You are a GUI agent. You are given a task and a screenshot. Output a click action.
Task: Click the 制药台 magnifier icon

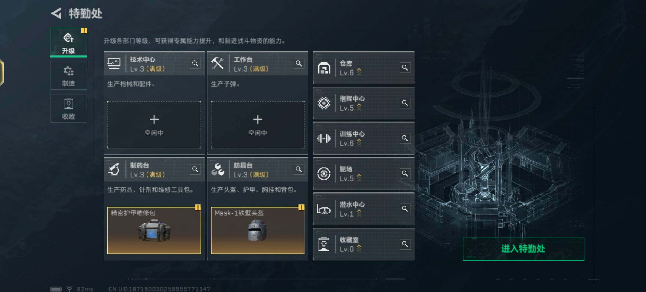click(195, 169)
